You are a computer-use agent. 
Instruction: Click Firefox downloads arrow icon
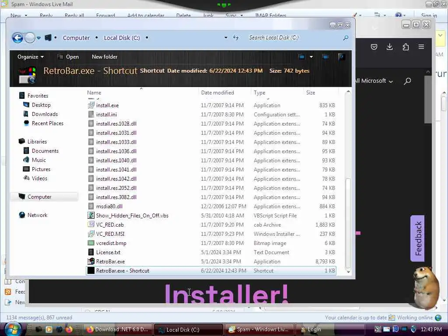[x=389, y=47]
